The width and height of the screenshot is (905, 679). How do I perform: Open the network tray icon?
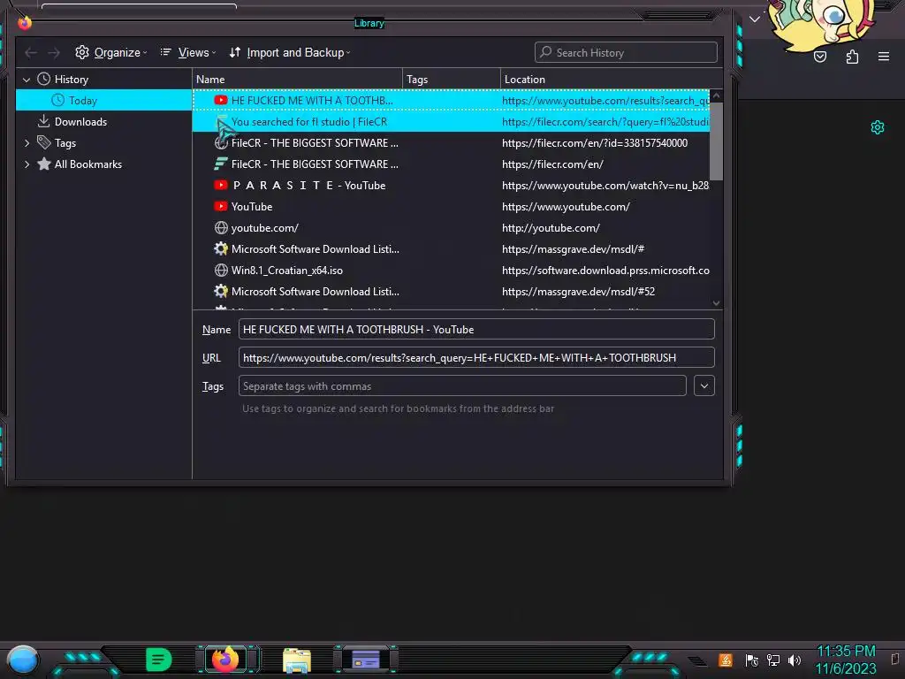coord(773,660)
